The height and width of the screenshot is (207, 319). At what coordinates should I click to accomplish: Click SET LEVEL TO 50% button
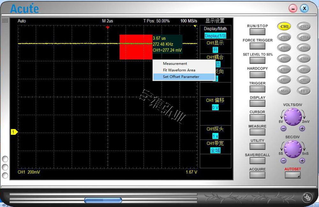pos(257,60)
